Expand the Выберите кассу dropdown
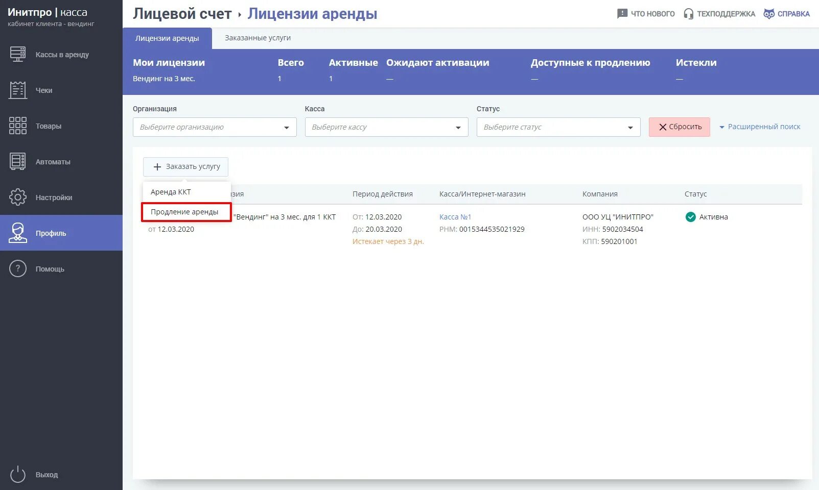Screen dimensions: 819x490 tap(386, 127)
